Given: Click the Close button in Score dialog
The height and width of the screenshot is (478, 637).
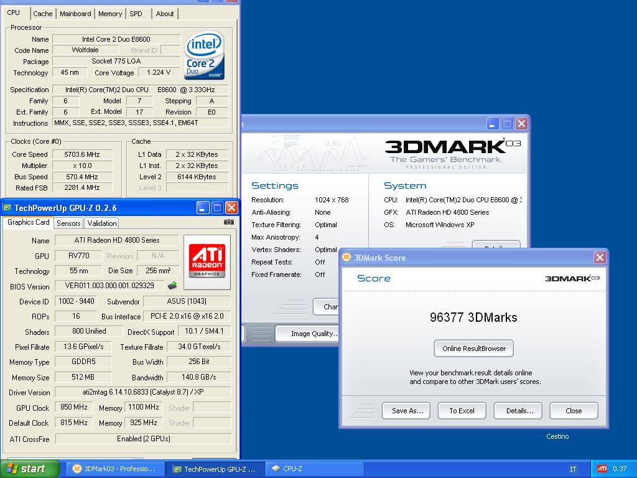Looking at the screenshot, I should point(574,411).
